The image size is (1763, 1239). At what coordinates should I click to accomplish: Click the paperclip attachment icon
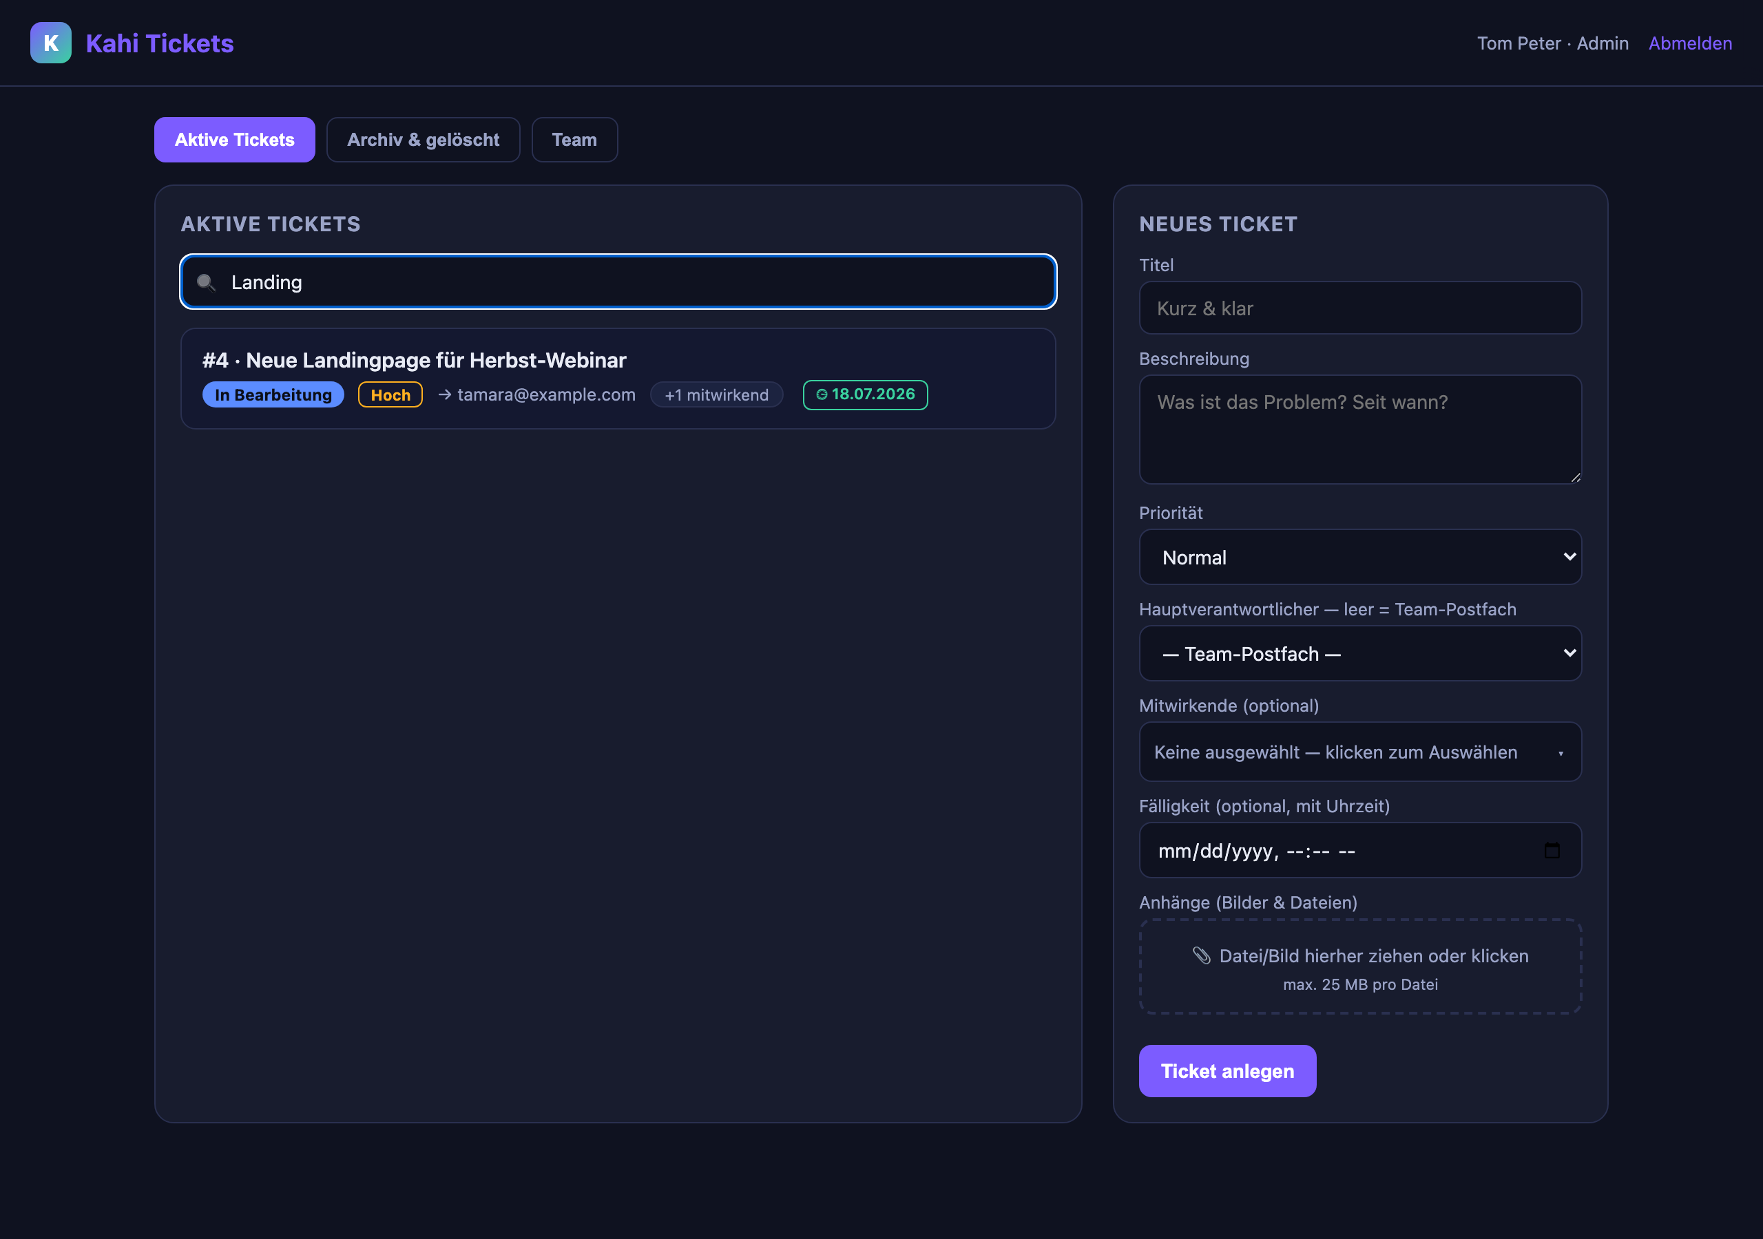click(x=1202, y=955)
